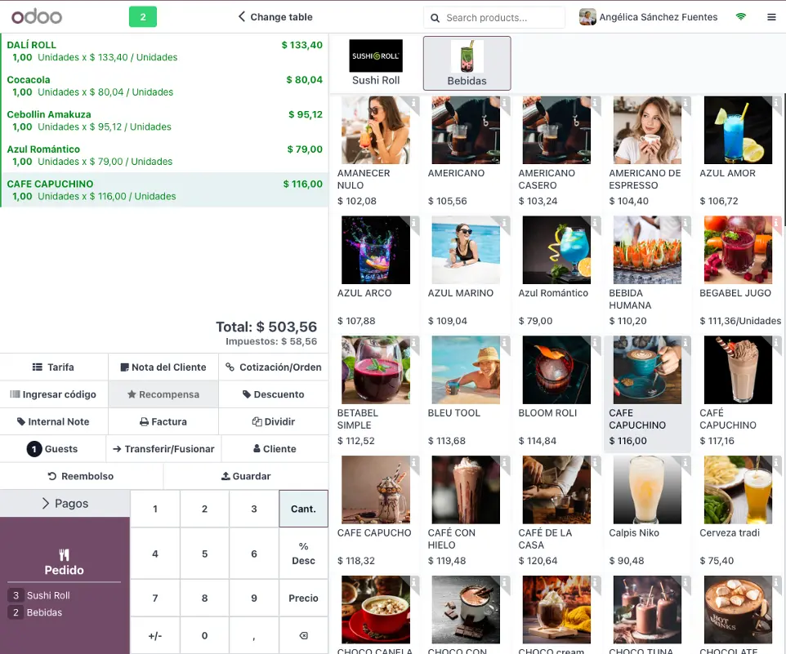
Task: Click Ingresar código button
Action: coord(54,394)
